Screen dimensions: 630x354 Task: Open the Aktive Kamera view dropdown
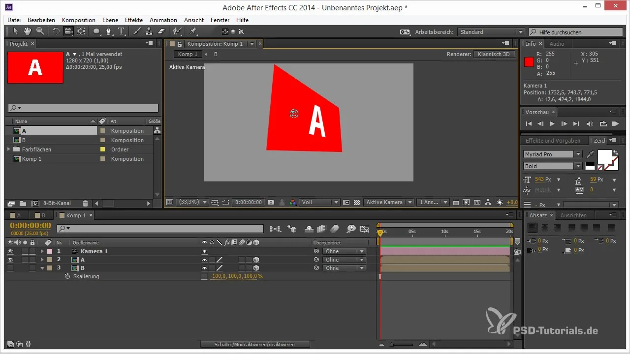click(388, 202)
